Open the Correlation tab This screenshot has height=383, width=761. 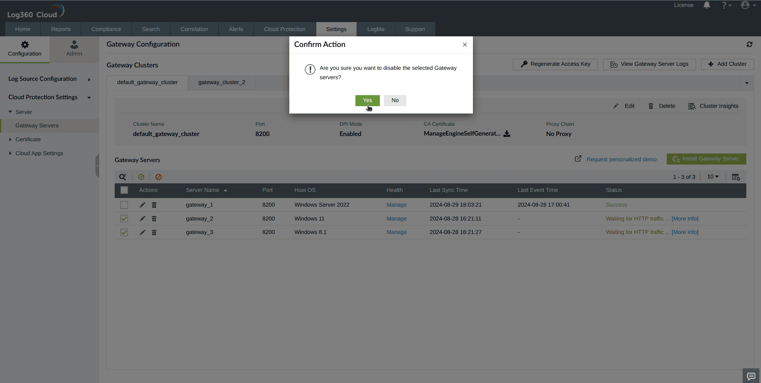click(x=194, y=29)
